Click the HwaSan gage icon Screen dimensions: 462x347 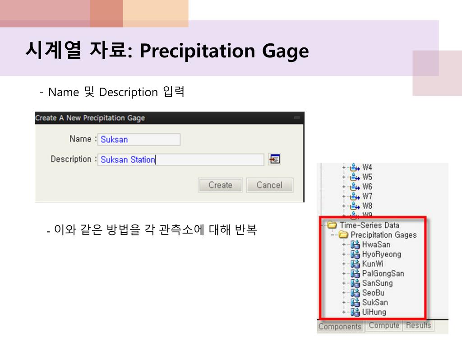tap(355, 244)
